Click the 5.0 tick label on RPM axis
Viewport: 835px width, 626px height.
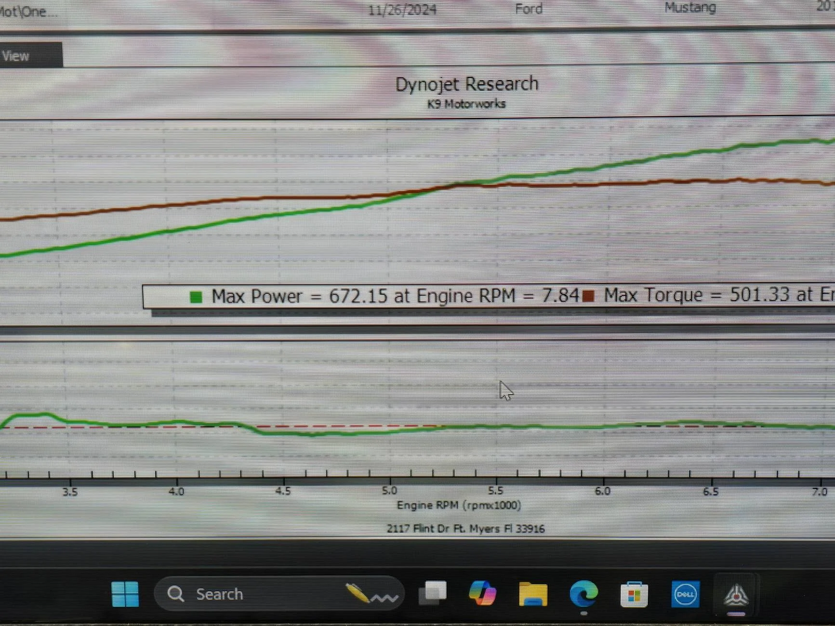(x=389, y=491)
